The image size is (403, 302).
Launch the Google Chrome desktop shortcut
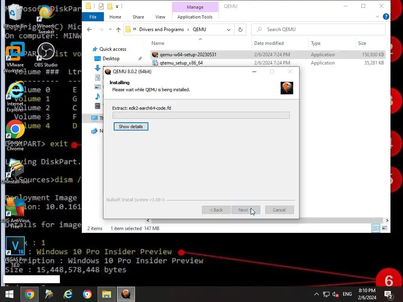pos(15,136)
